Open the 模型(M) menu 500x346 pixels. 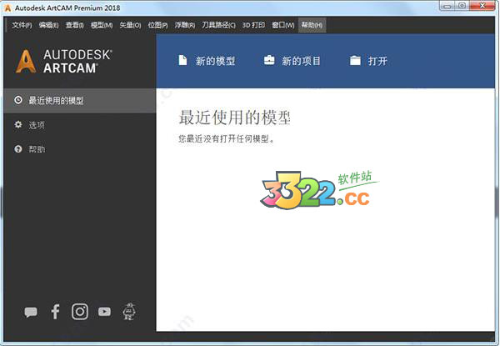point(102,25)
